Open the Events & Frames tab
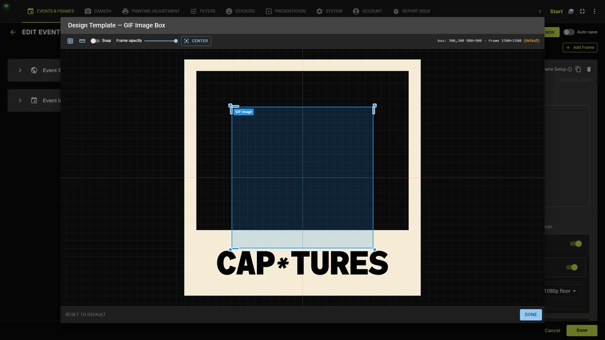The width and height of the screenshot is (605, 340). (51, 11)
